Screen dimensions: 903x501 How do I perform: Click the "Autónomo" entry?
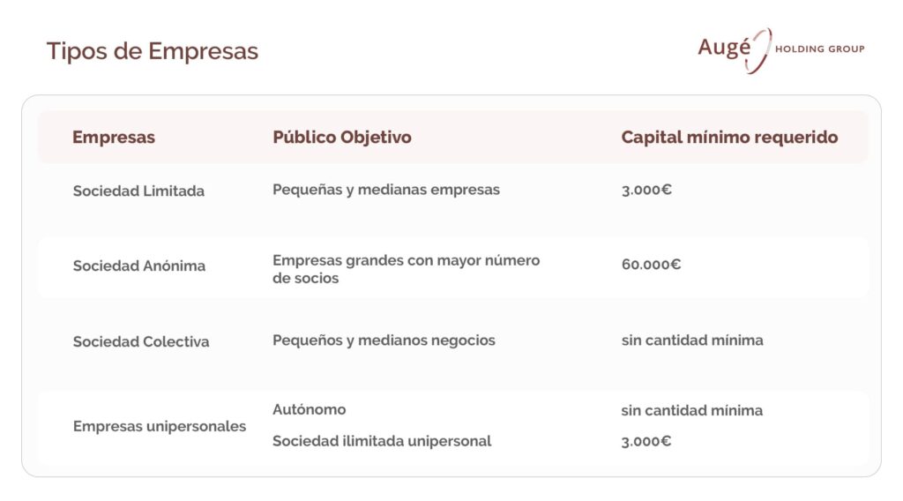pyautogui.click(x=309, y=409)
